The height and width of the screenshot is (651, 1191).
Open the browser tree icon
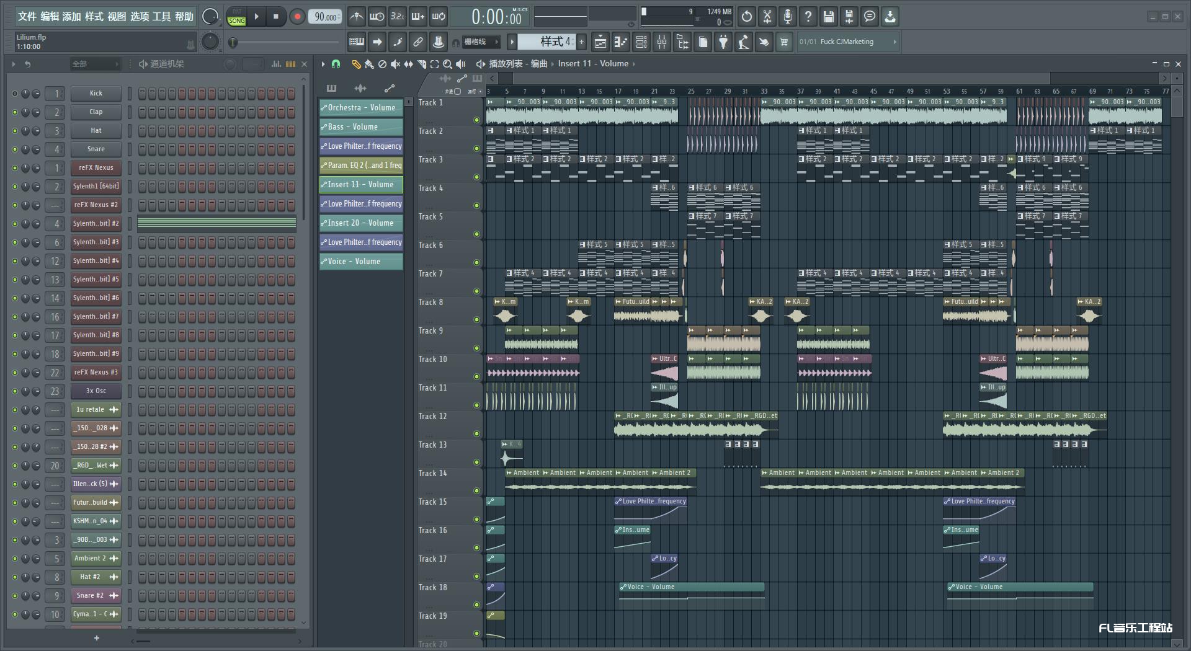click(682, 42)
